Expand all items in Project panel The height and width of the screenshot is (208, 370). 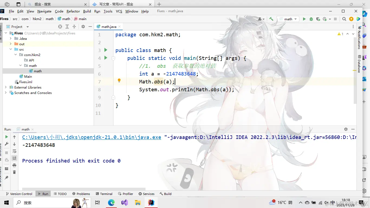point(67,27)
